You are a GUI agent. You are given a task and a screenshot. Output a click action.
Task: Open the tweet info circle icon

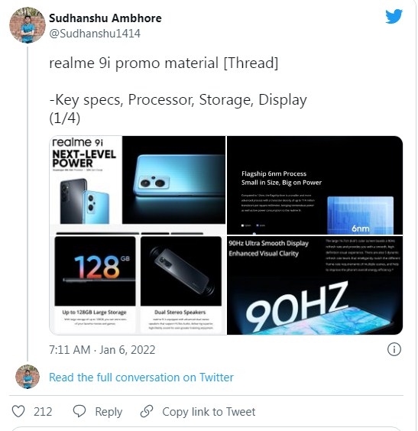394,349
